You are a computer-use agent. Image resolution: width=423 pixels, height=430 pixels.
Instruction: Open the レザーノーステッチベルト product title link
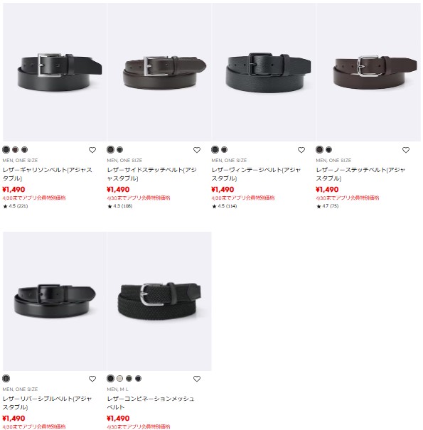360,174
